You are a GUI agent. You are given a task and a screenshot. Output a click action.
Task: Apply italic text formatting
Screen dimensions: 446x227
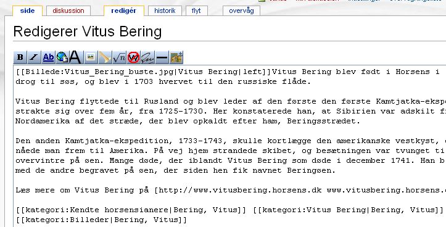34,57
